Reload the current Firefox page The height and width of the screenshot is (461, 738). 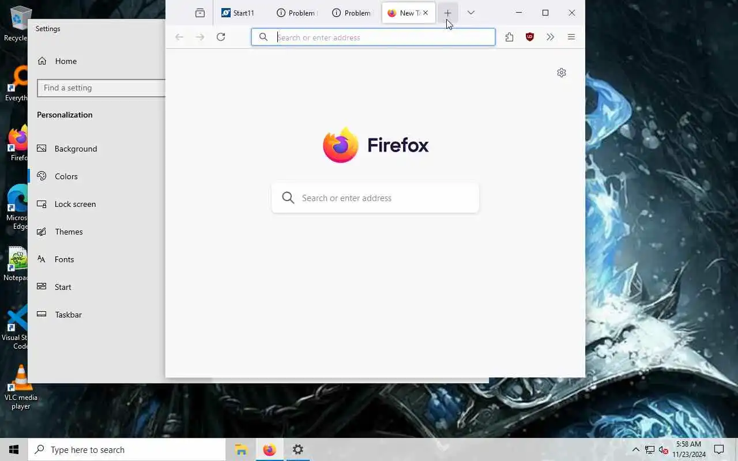(x=221, y=37)
